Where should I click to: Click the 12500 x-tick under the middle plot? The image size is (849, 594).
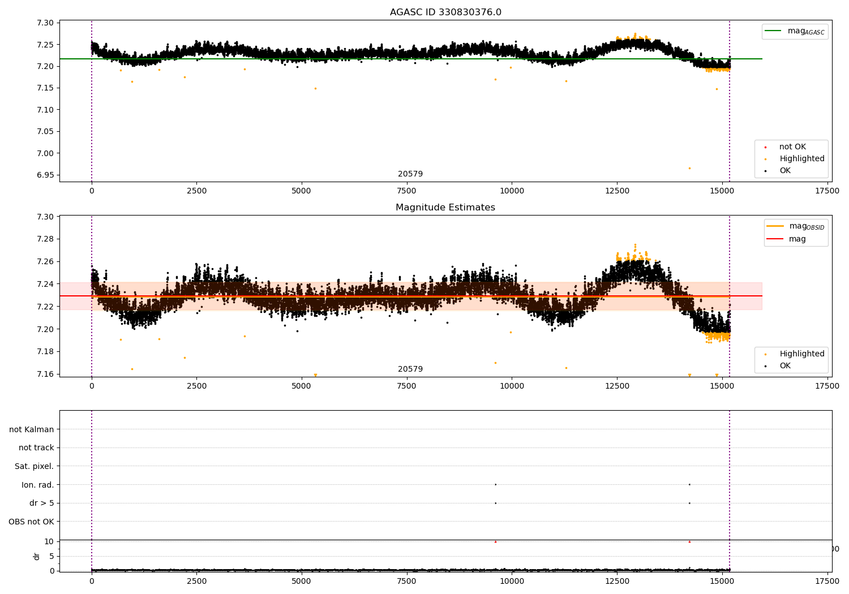point(617,386)
